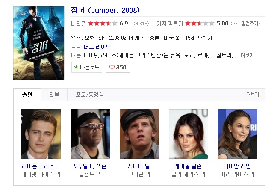277x190 pixels.
Task: Open director link 더그 라이만
Action: tap(97, 47)
